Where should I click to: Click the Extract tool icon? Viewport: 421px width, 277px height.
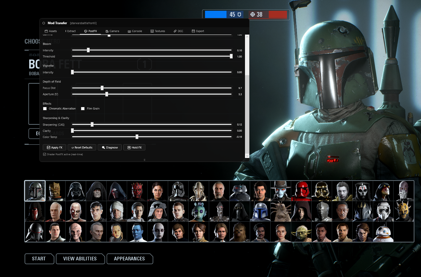coord(66,31)
